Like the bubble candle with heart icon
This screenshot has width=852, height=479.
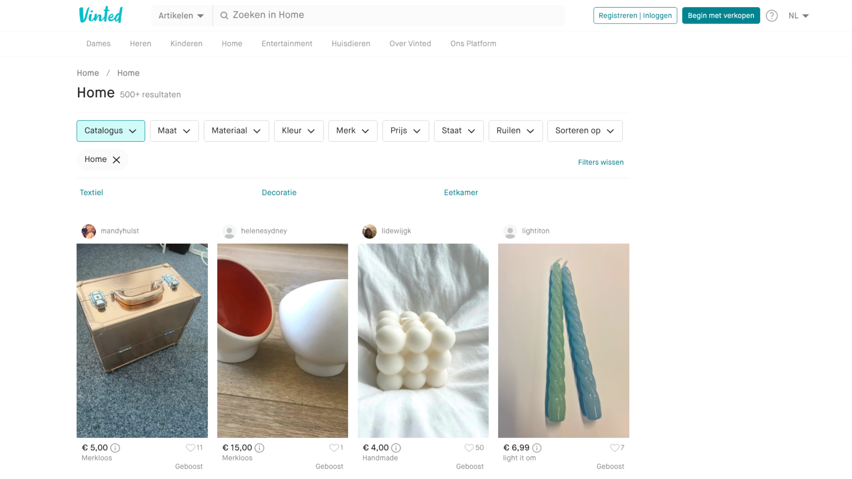[469, 448]
